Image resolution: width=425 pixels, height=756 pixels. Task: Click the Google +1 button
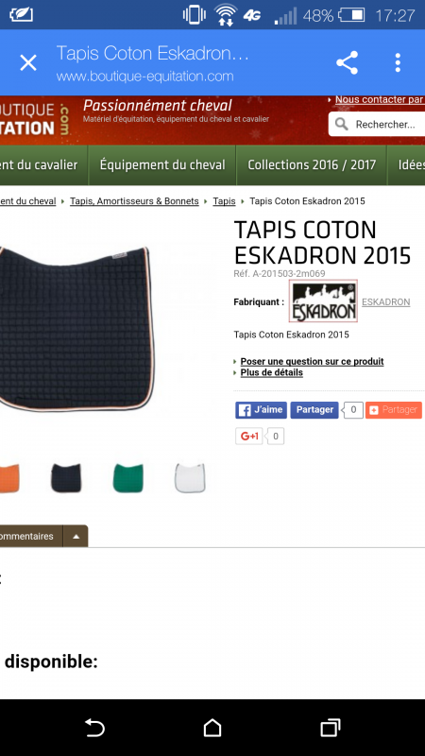[x=248, y=437]
